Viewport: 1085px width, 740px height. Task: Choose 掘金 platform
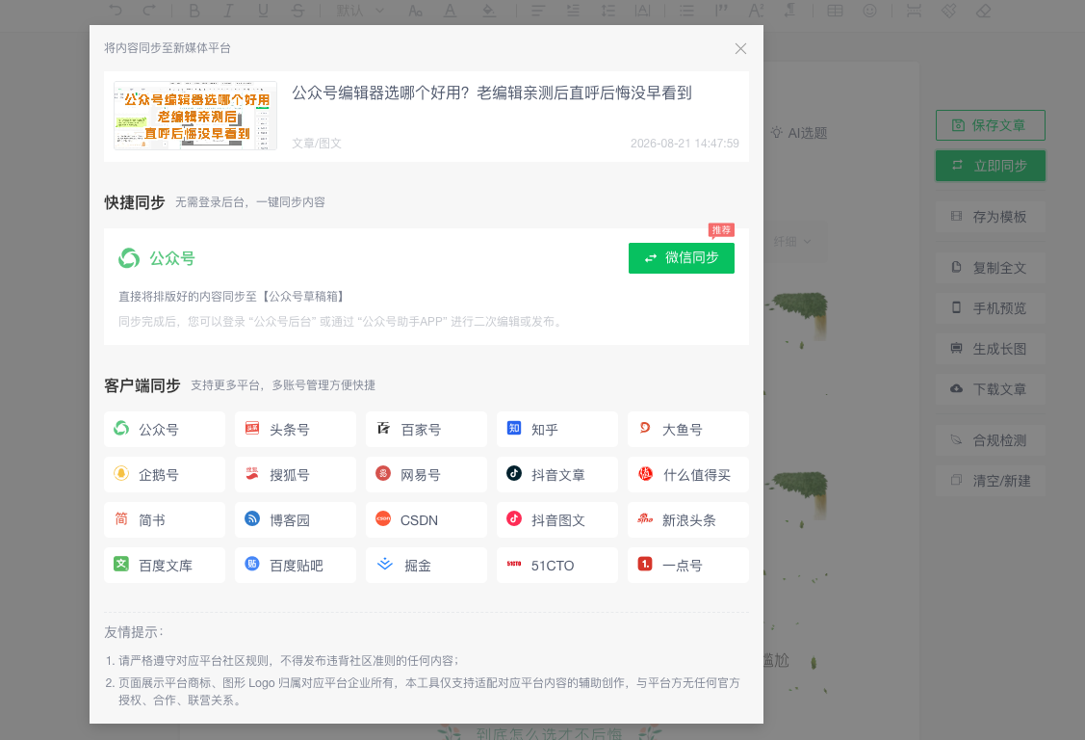pos(426,566)
